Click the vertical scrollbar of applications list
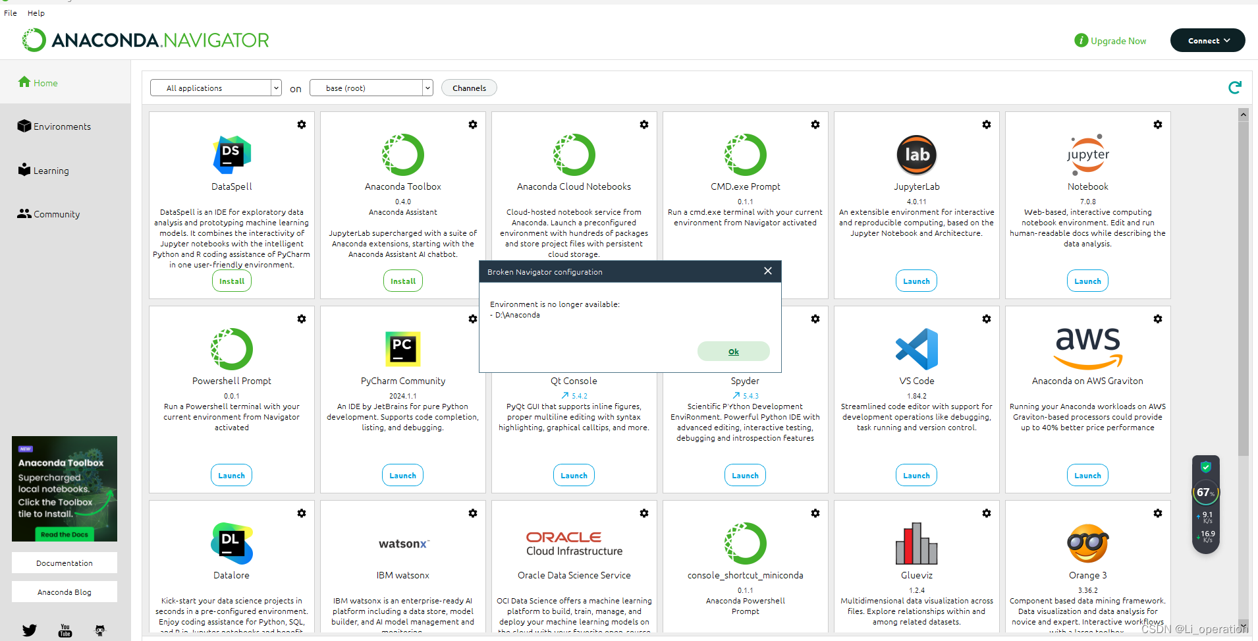This screenshot has height=641, width=1258. coord(1244,288)
